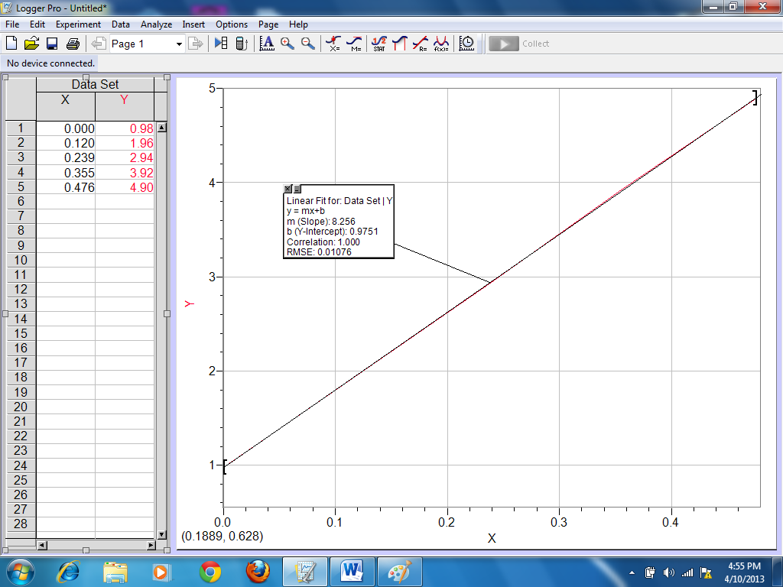783x587 pixels.
Task: Go to the next page arrow icon
Action: 195,44
